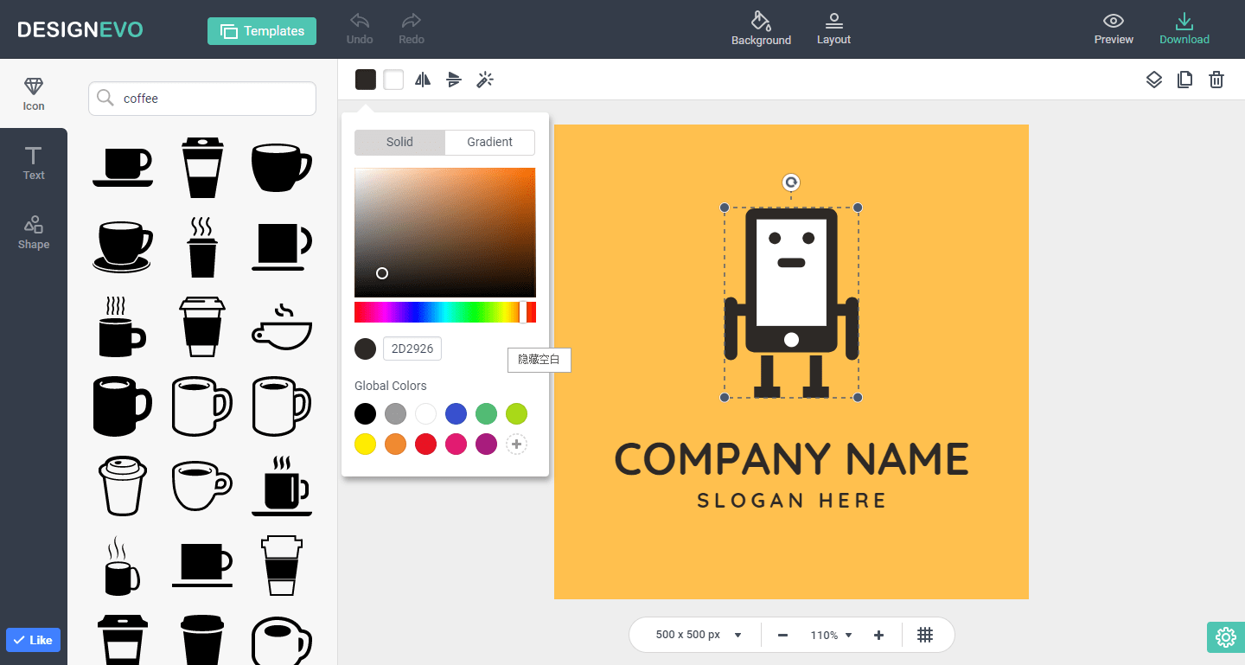The height and width of the screenshot is (665, 1245).
Task: Switch to the Gradient tab
Action: tap(489, 142)
